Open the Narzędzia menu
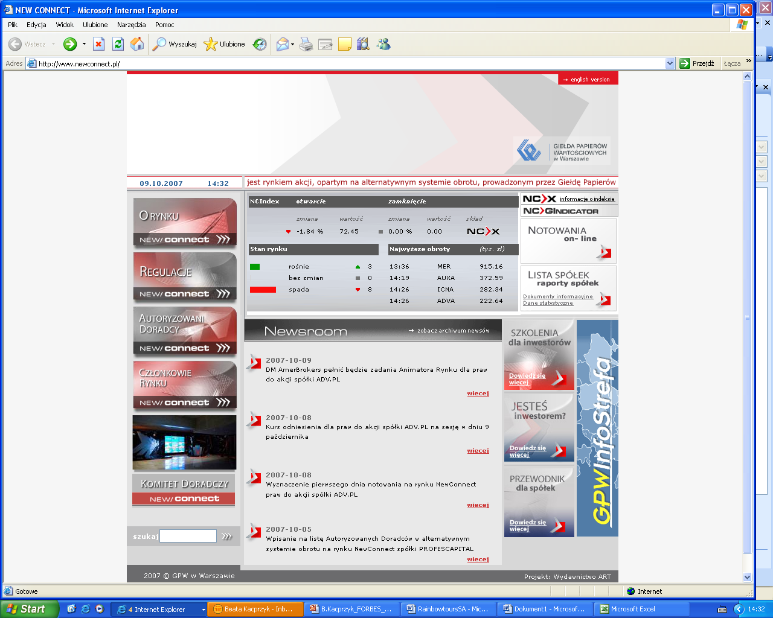 132,25
